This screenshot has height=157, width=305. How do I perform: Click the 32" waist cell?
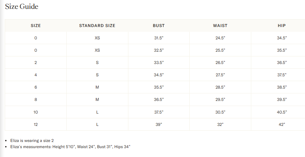click(x=220, y=125)
